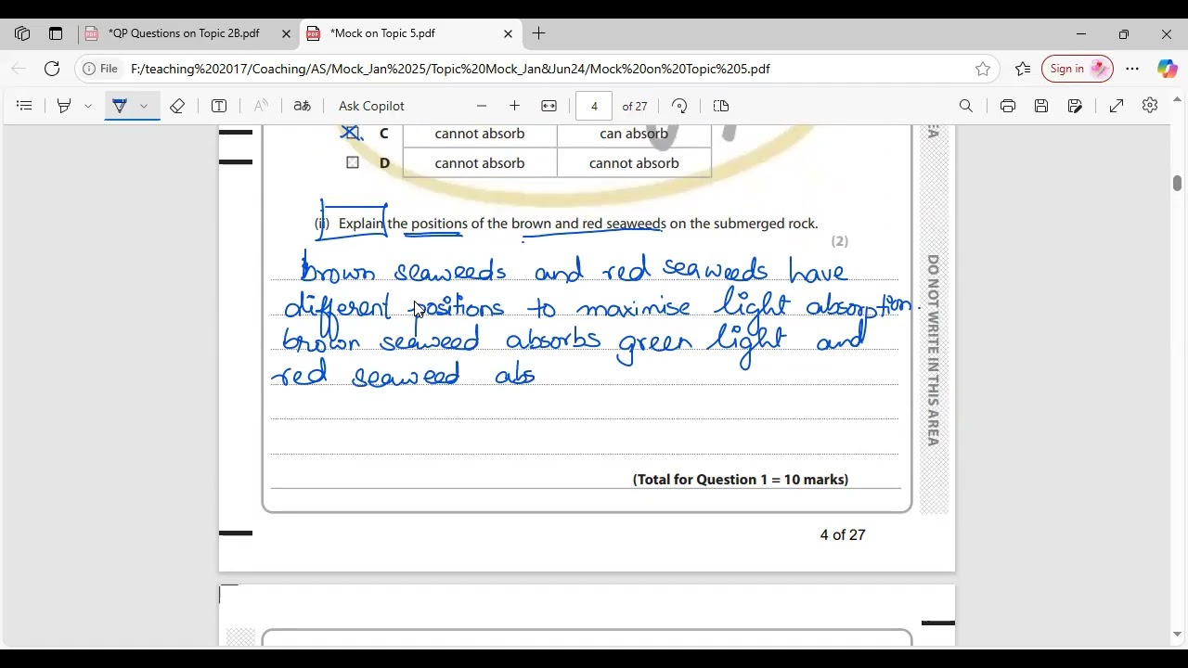Expand the Draw pen options dropdown
Viewport: 1188px width, 668px height.
(x=144, y=106)
